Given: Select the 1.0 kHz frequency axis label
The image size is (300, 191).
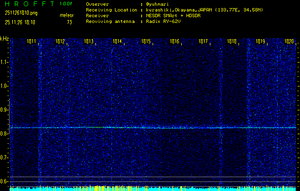Looking at the screenshot, I should click(5, 86).
